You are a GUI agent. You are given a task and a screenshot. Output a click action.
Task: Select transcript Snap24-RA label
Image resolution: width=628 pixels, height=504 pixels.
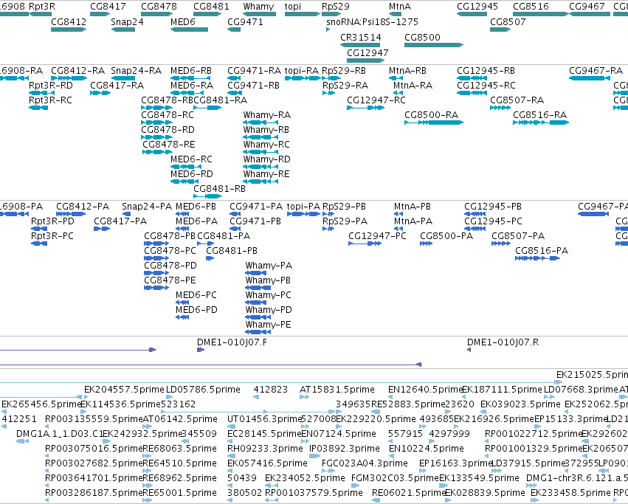pyautogui.click(x=137, y=71)
